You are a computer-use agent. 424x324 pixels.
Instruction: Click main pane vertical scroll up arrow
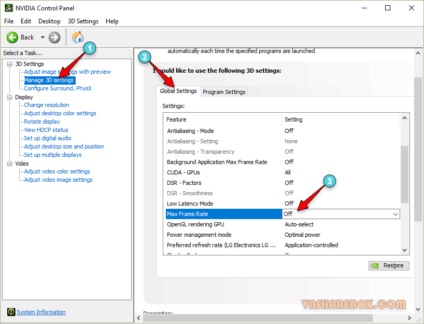point(418,53)
